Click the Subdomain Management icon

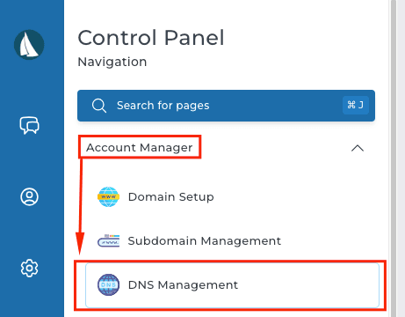108,240
